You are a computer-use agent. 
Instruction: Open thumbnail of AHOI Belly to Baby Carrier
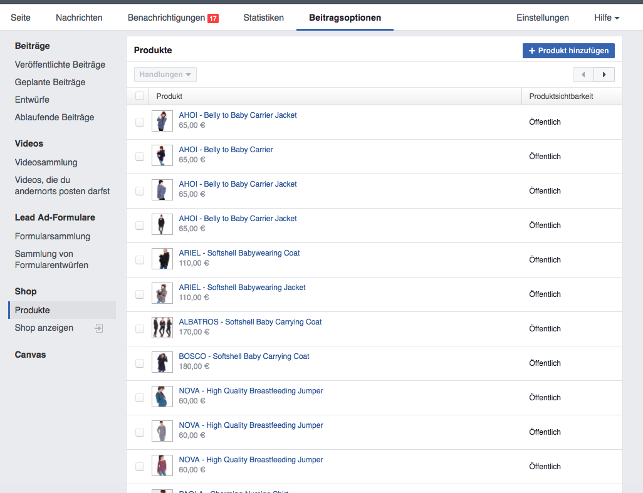click(x=162, y=155)
